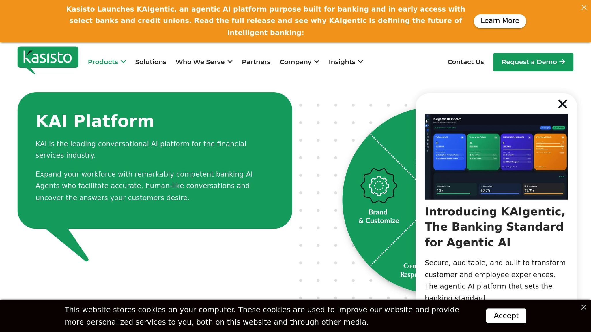Open the KAIgentic Dashboard preview image

click(x=496, y=156)
